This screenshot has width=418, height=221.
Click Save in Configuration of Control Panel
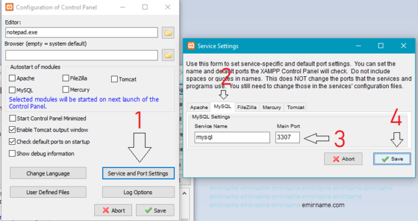[x=155, y=210]
